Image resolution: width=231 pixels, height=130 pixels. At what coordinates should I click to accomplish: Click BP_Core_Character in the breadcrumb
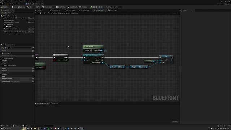point(58,13)
